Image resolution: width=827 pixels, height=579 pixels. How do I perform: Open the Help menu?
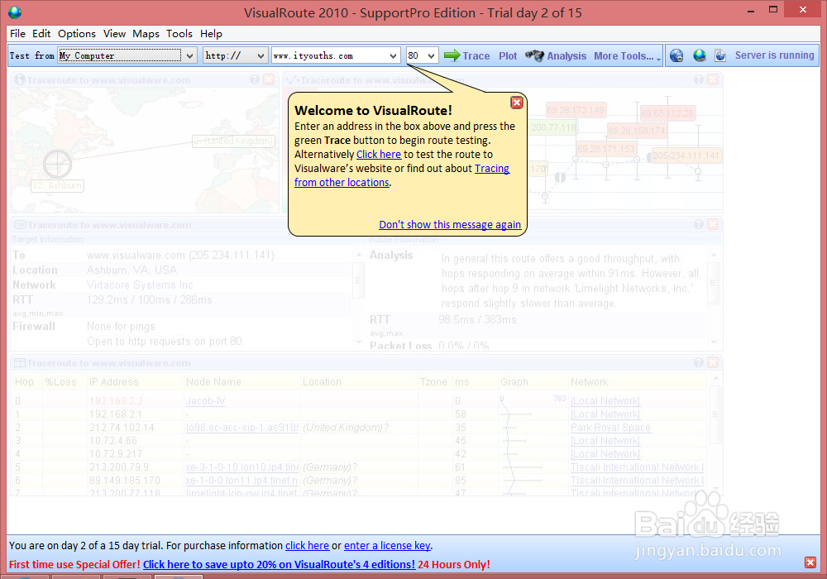point(211,34)
